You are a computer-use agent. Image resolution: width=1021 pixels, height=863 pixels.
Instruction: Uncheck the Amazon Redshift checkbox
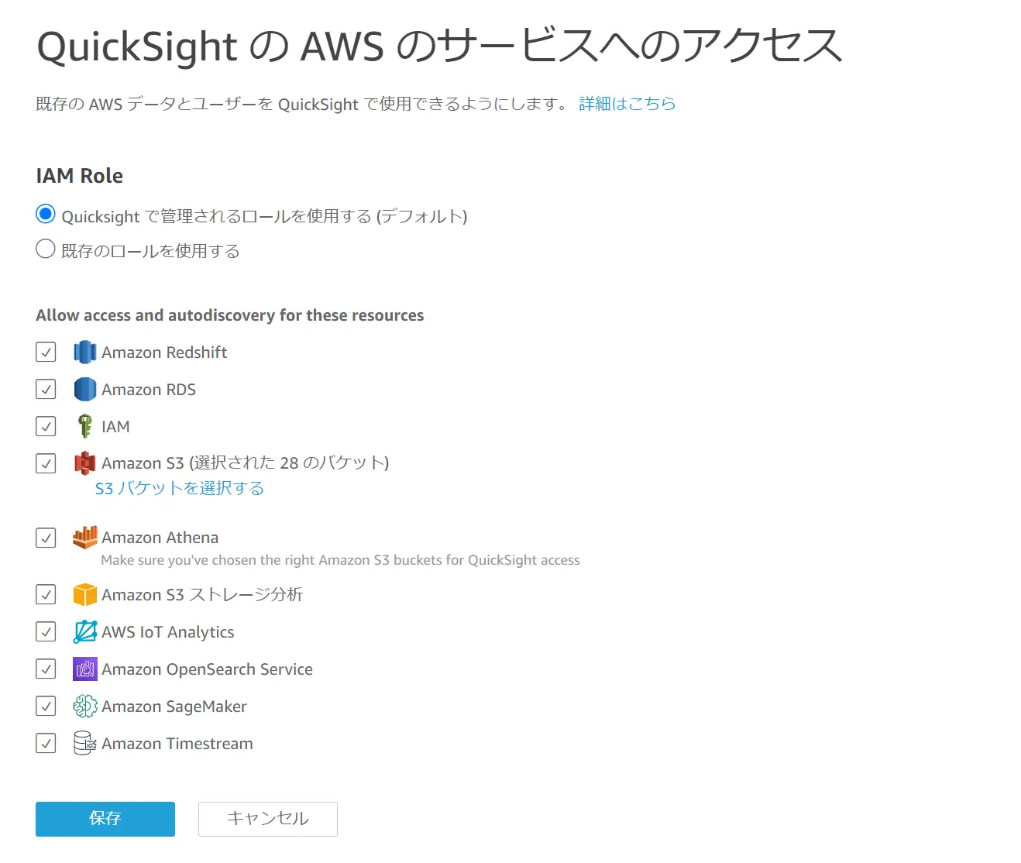point(46,352)
